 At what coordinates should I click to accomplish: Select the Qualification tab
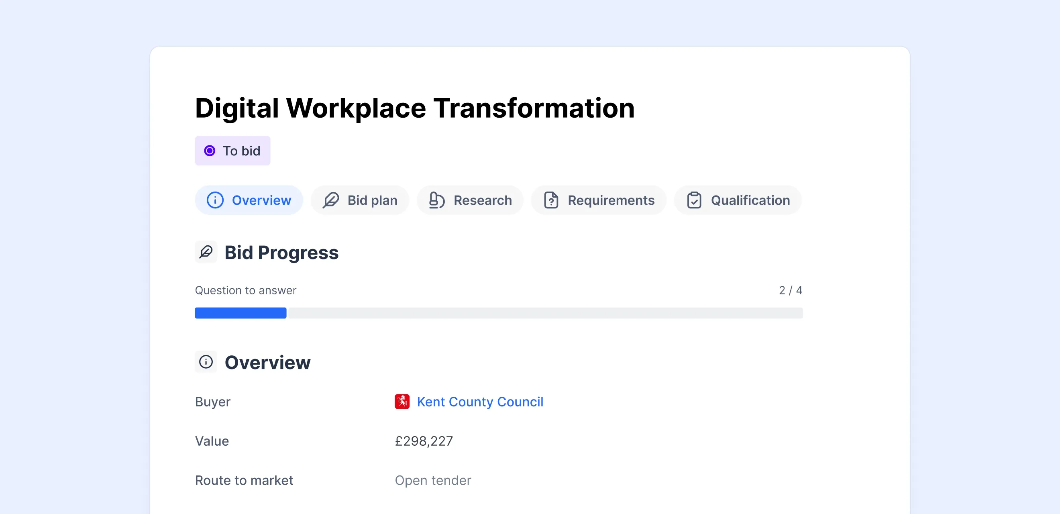[x=738, y=200]
